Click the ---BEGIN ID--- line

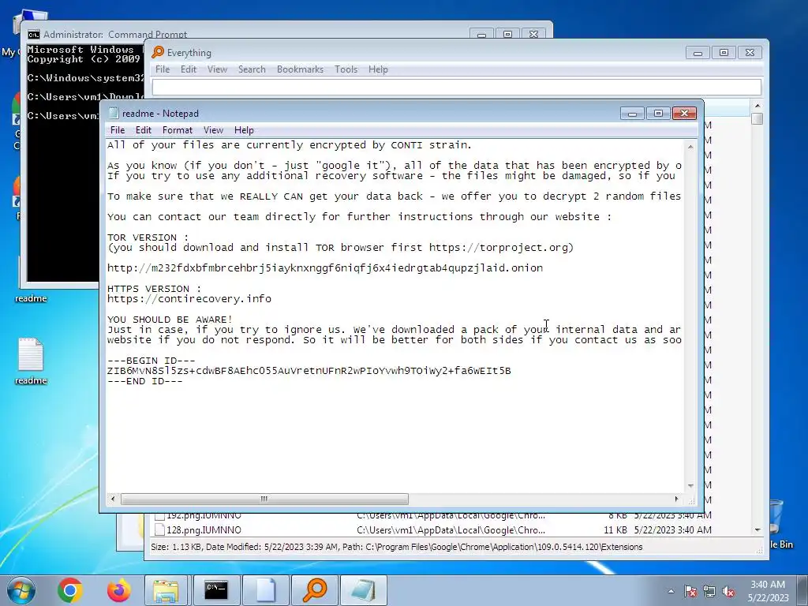[x=151, y=361]
